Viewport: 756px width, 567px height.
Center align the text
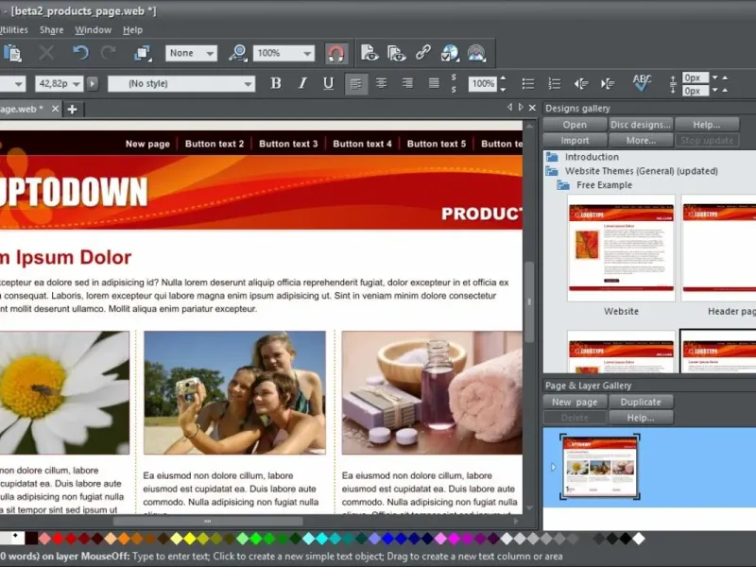click(x=381, y=83)
